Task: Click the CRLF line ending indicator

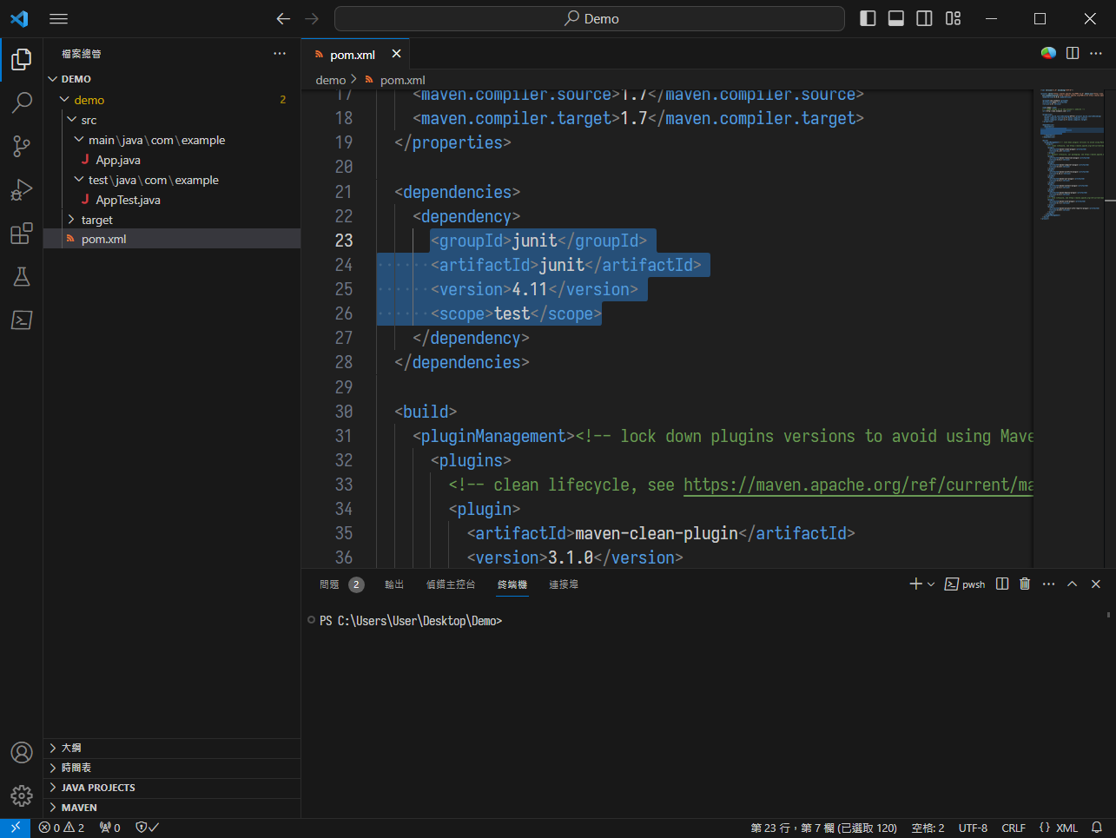Action: 1013,828
